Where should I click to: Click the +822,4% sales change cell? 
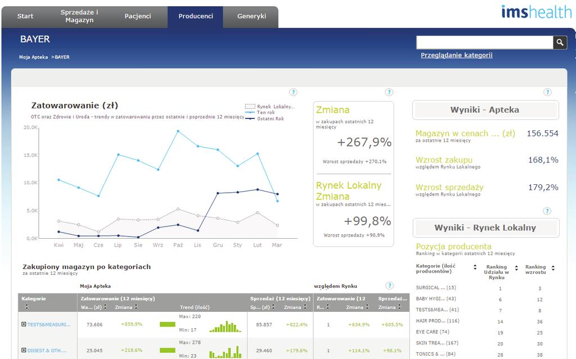click(297, 325)
